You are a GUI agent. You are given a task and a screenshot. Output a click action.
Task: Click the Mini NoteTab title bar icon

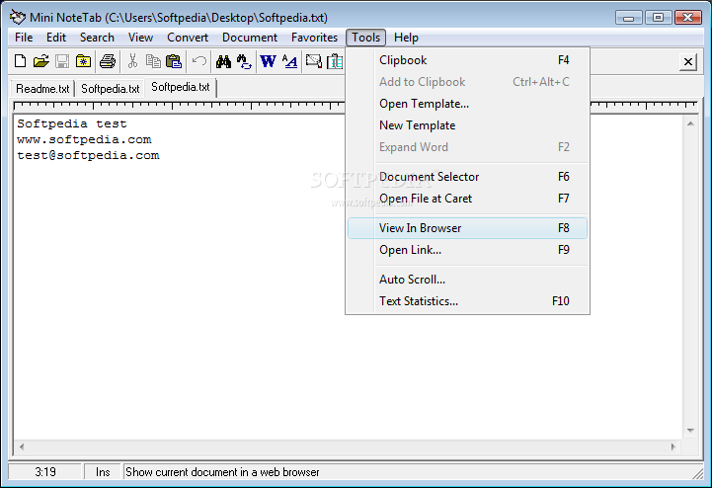pyautogui.click(x=18, y=17)
